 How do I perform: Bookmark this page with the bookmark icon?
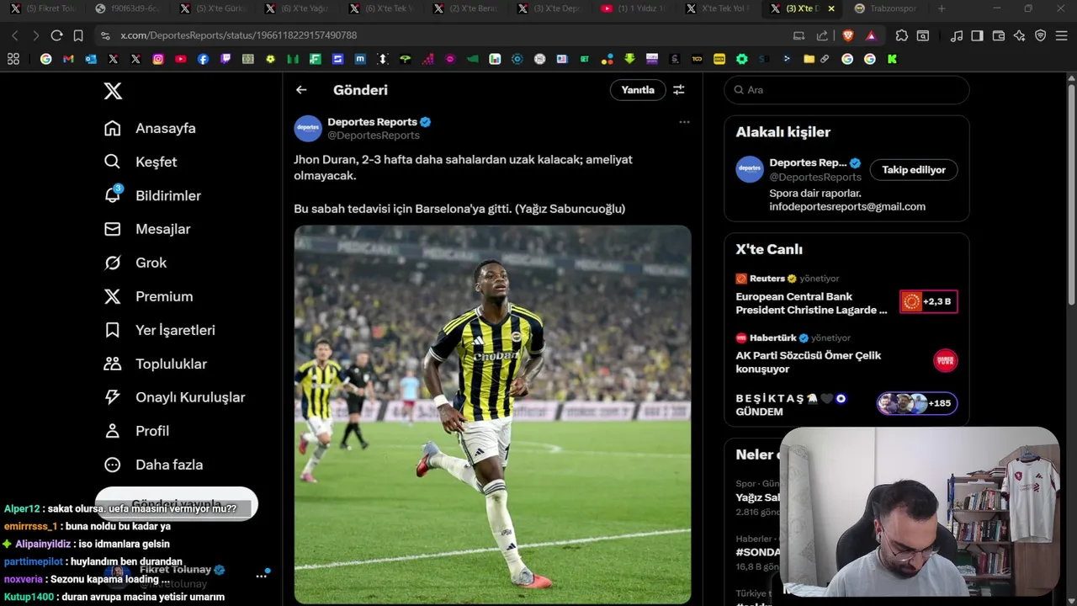[x=78, y=35]
